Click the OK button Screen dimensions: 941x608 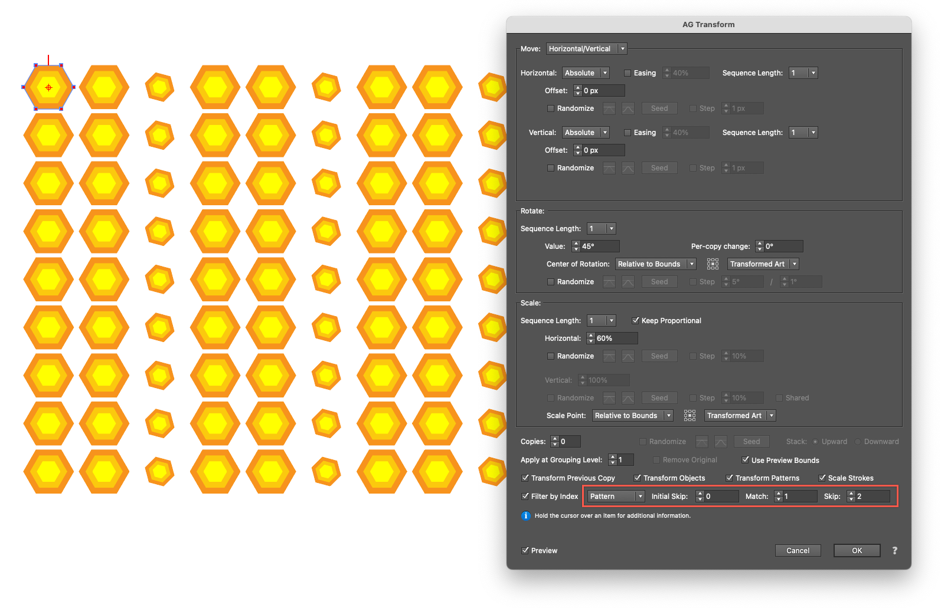point(857,550)
